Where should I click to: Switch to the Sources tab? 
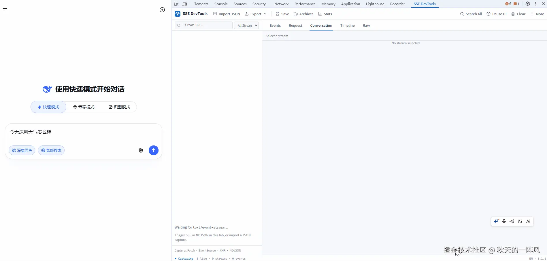240,4
